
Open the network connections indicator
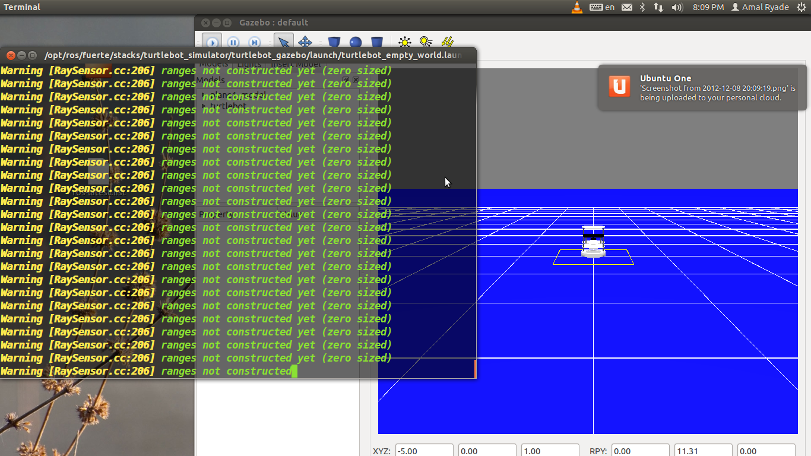[x=658, y=7]
